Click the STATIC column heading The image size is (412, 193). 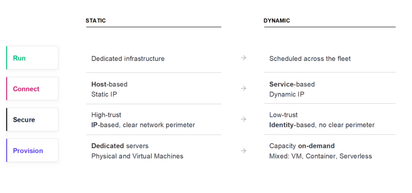pos(96,21)
